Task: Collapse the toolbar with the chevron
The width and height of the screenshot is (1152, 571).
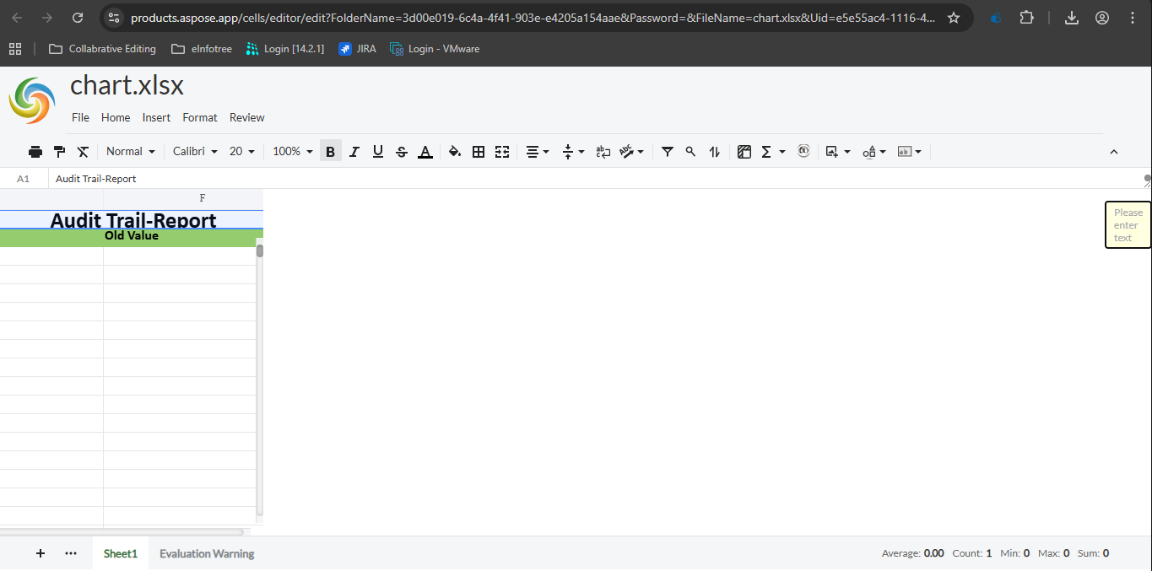Action: point(1113,152)
